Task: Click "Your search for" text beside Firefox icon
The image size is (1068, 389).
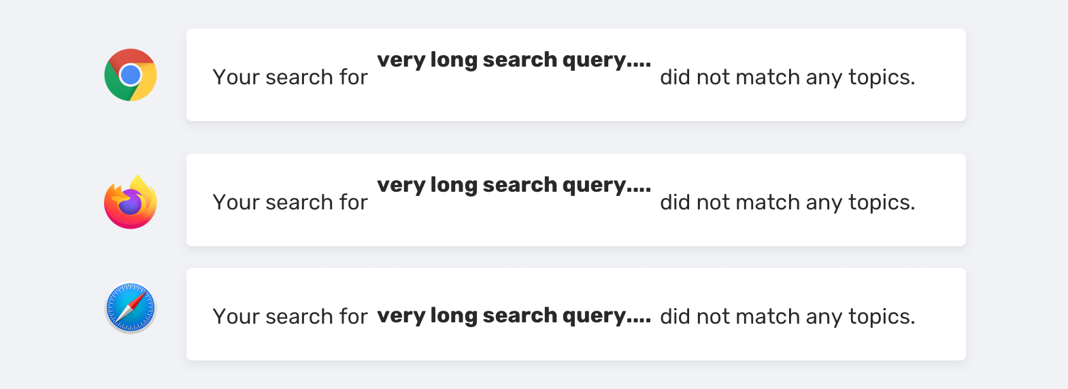Action: click(x=290, y=203)
